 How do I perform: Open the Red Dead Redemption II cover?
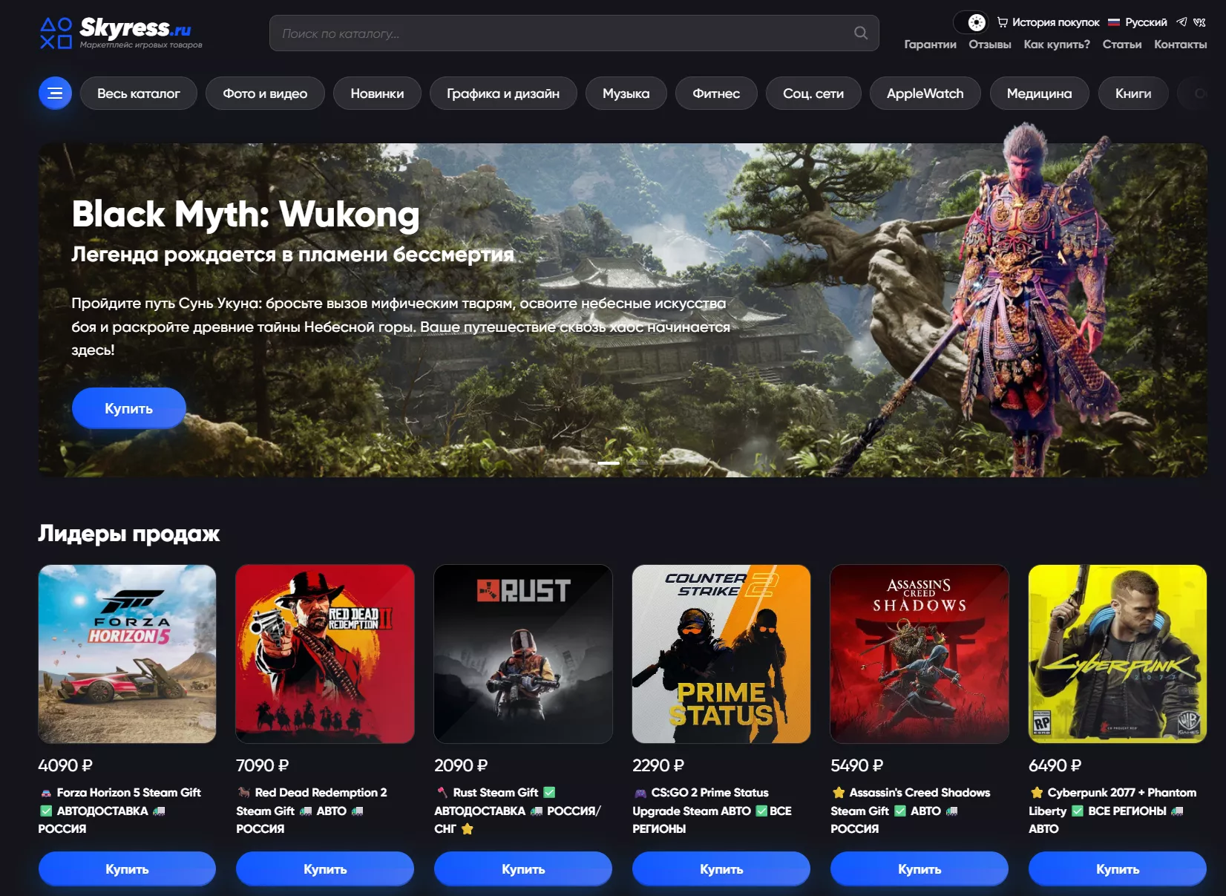(x=325, y=654)
